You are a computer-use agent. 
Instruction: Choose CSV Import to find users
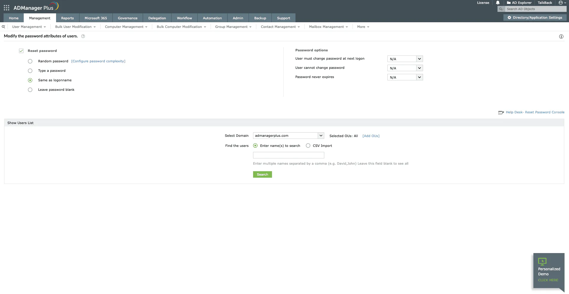pos(308,146)
